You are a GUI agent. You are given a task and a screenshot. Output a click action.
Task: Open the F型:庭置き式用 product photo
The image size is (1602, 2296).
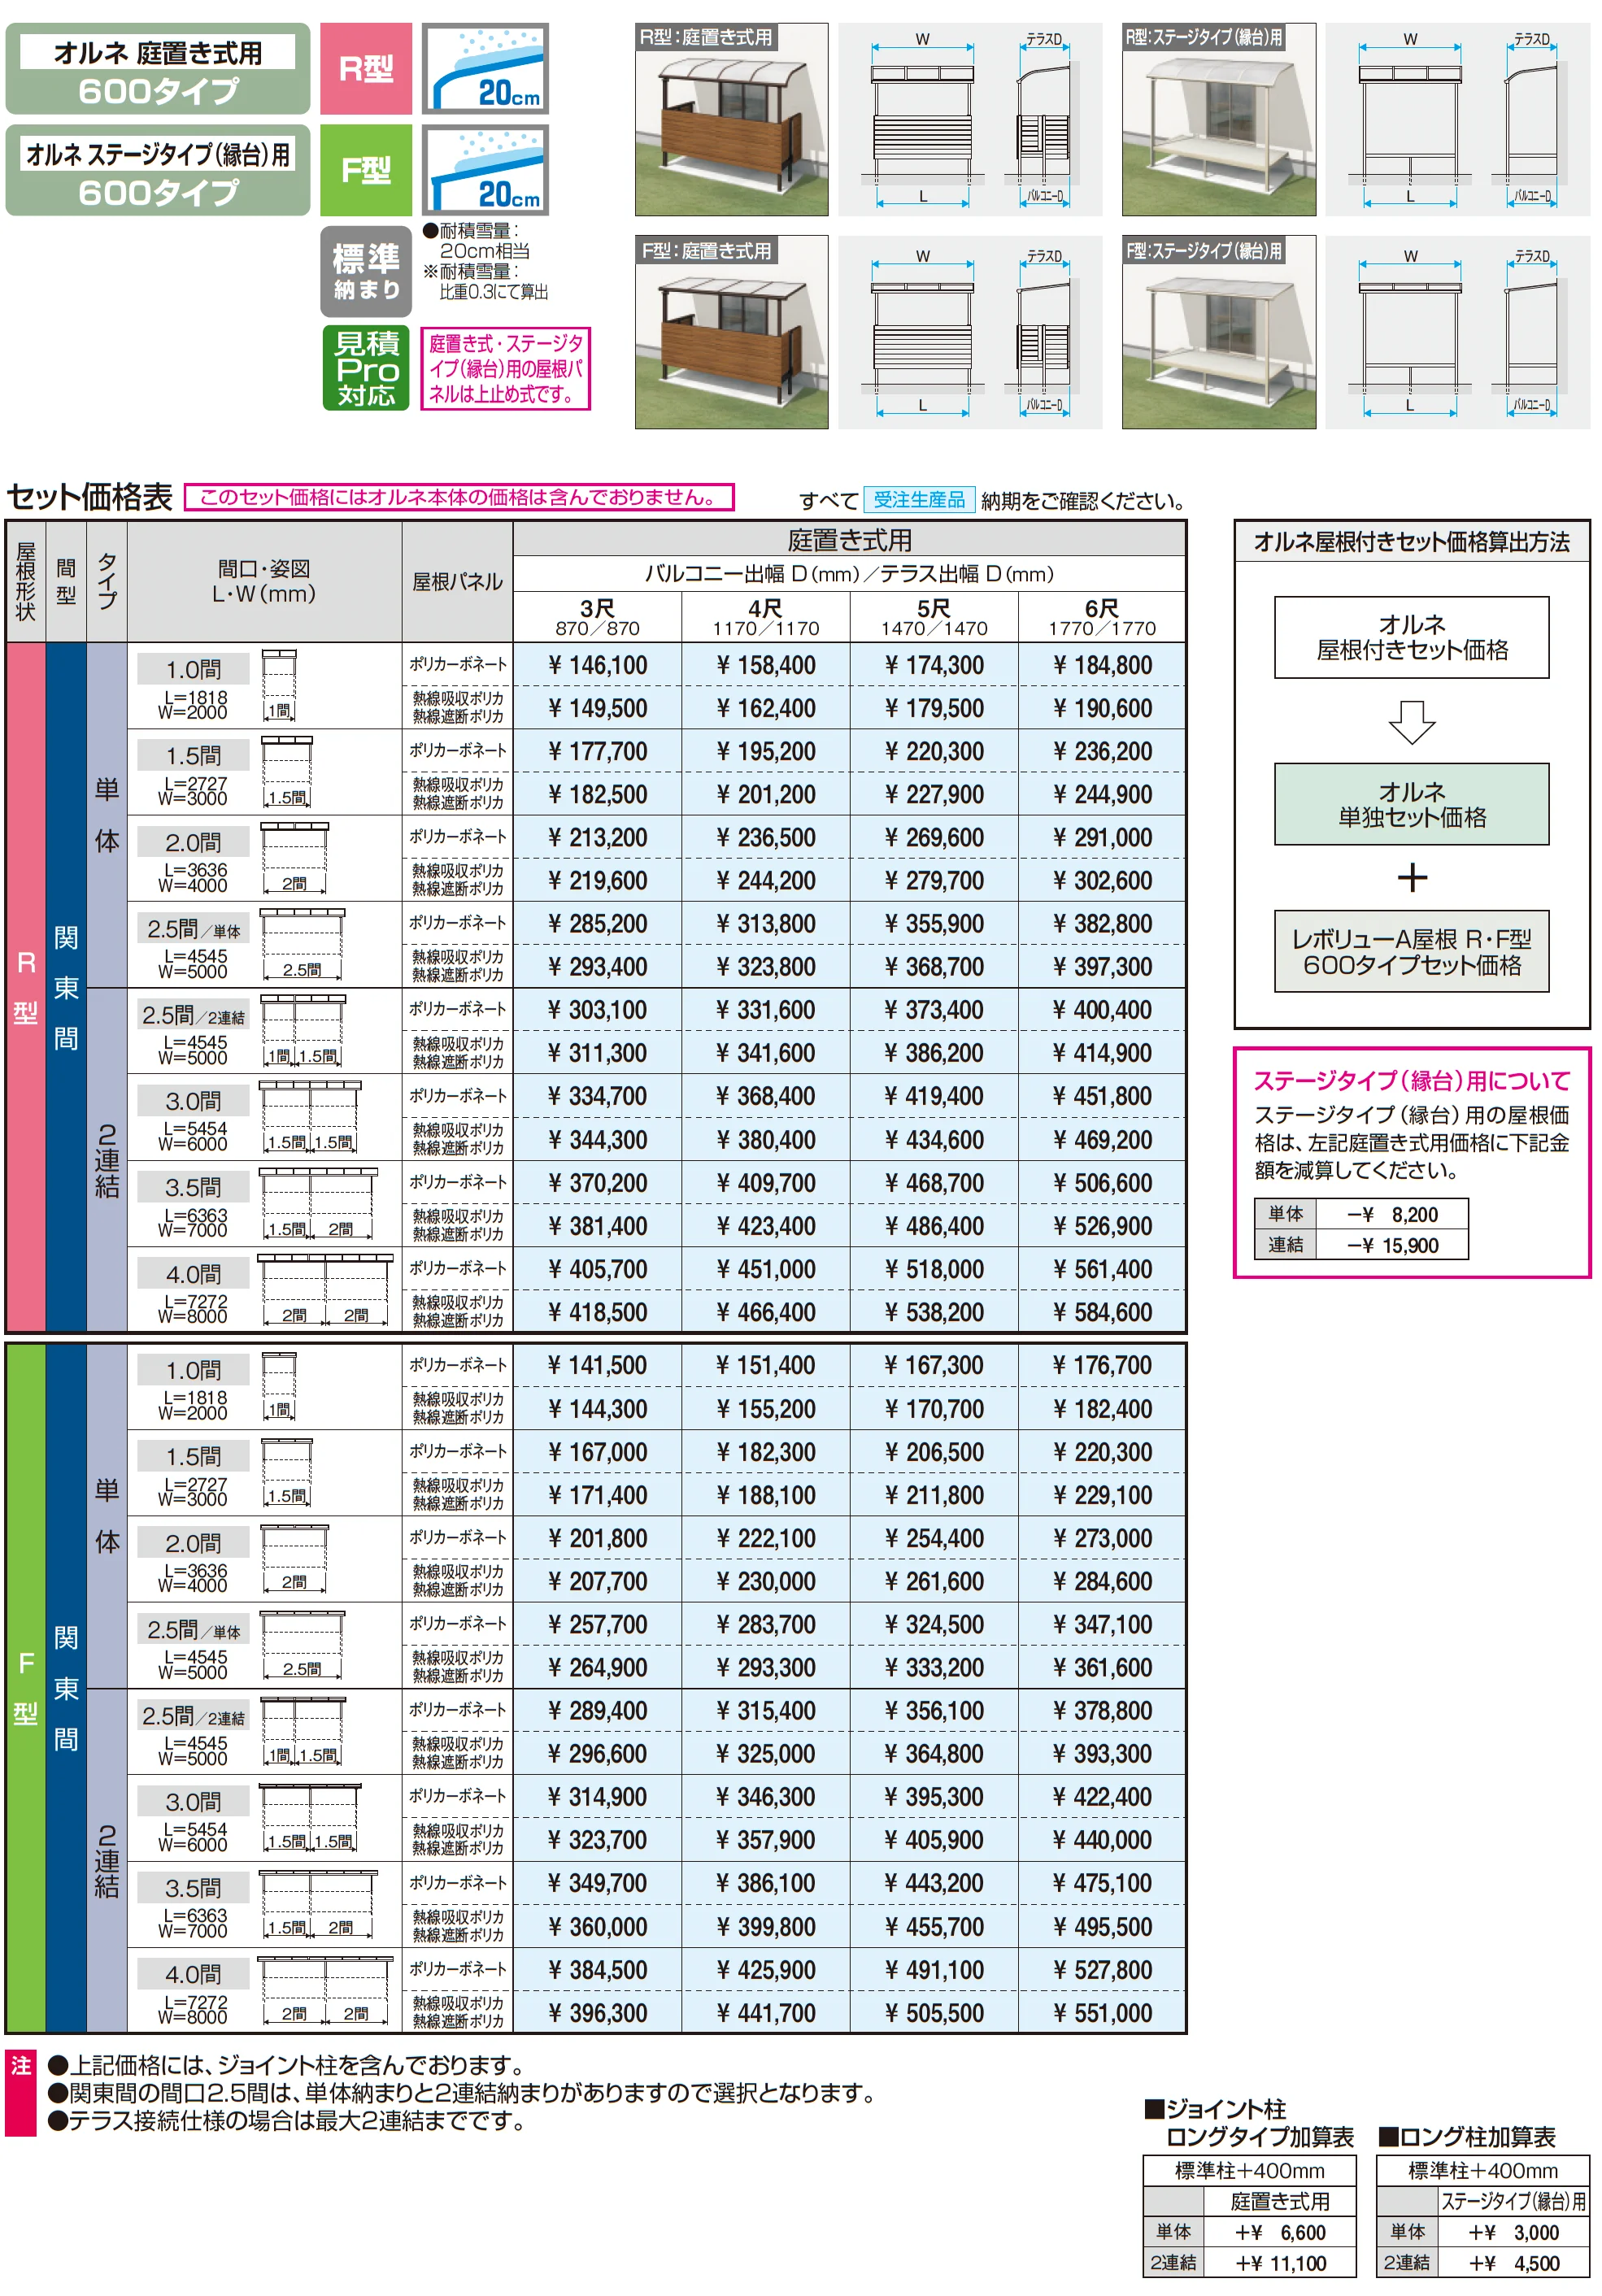(x=731, y=332)
